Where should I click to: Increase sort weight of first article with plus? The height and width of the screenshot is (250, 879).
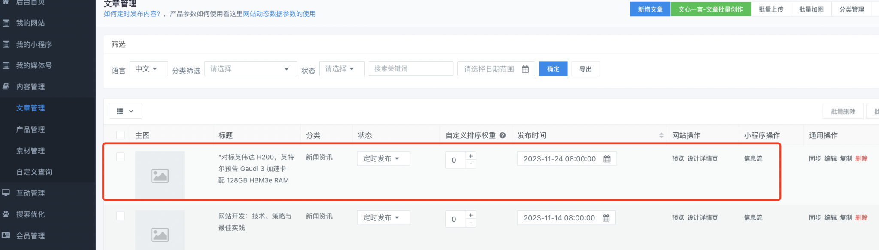pos(471,156)
